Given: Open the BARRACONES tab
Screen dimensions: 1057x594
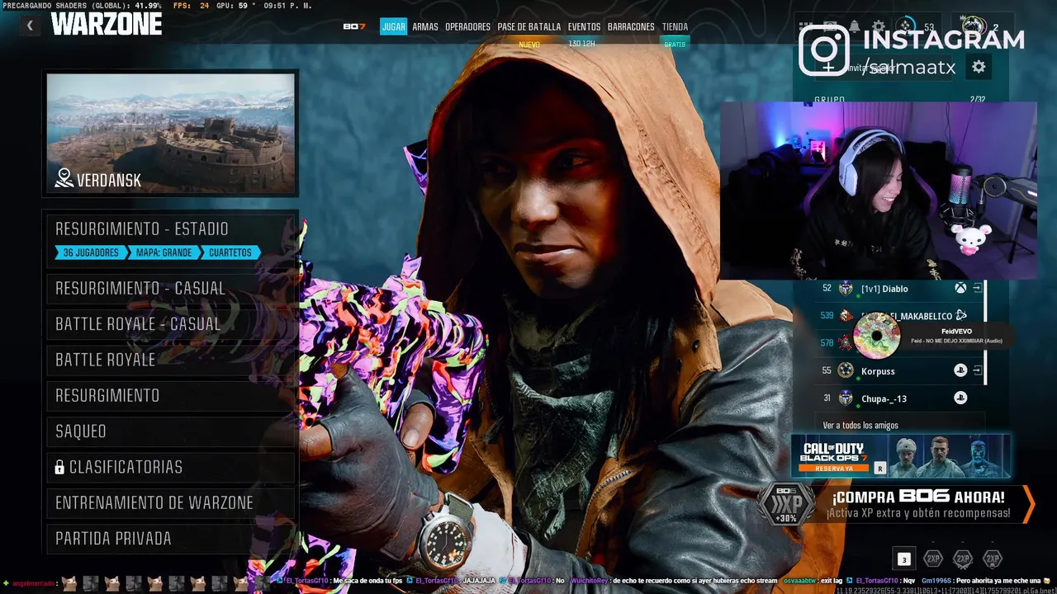Looking at the screenshot, I should (631, 26).
